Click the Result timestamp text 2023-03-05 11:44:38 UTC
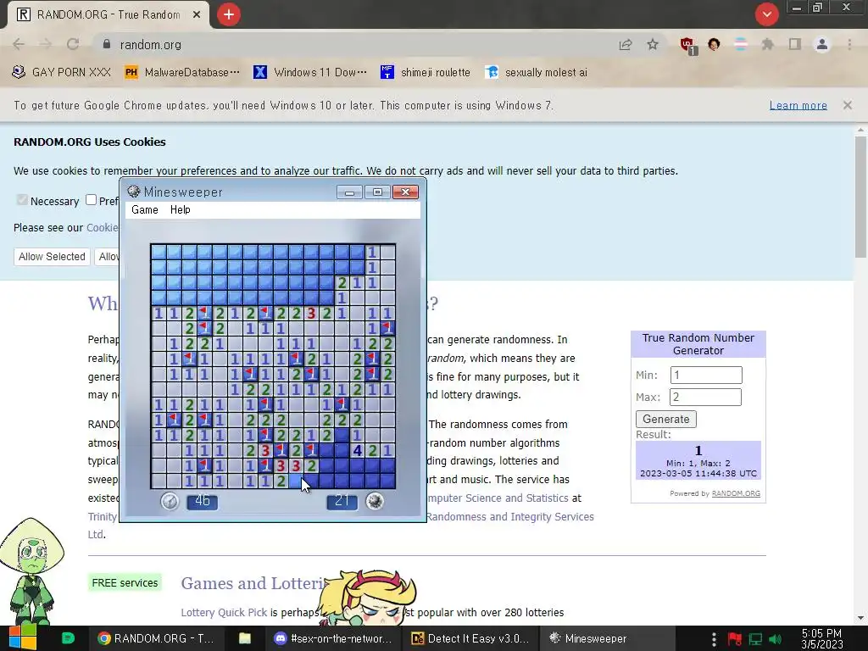Viewport: 868px width, 651px height. (x=698, y=473)
